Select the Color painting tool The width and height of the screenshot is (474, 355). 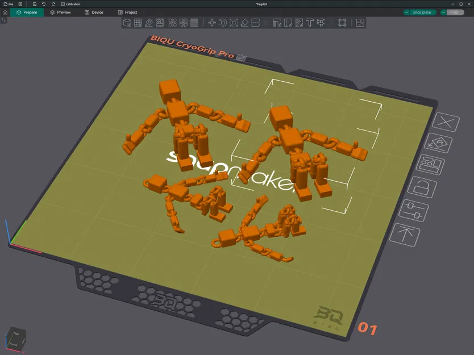point(299,23)
